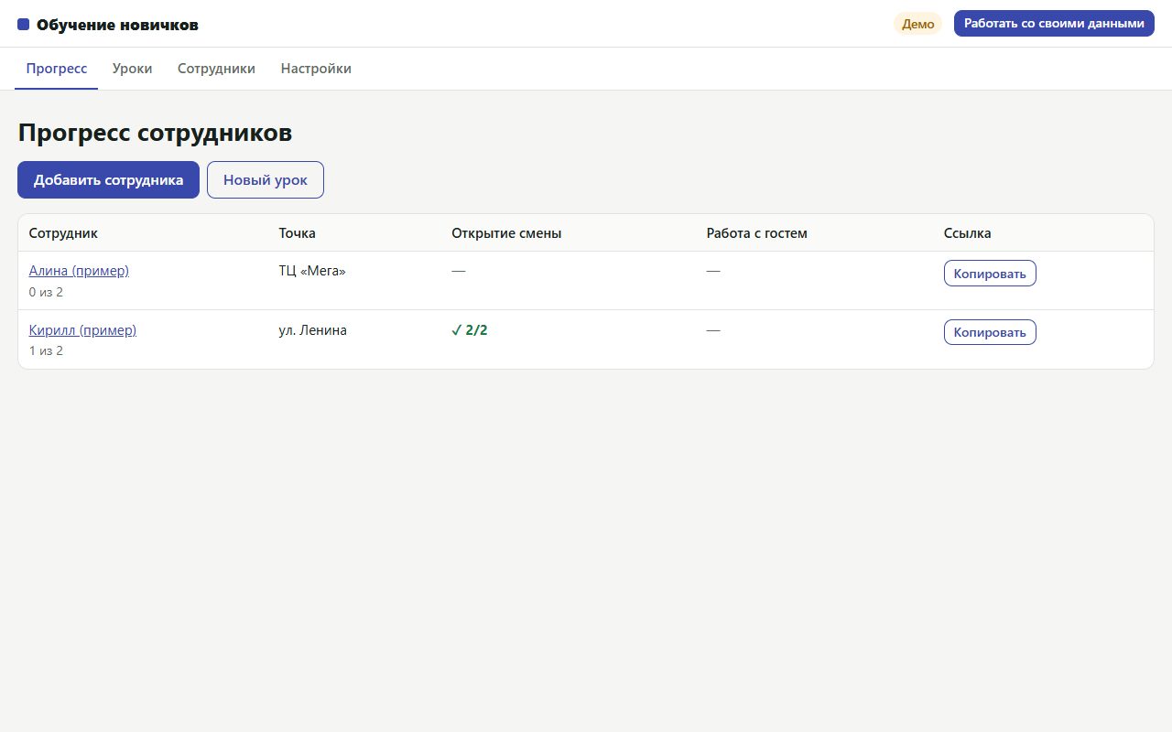The width and height of the screenshot is (1172, 732).
Task: Click the Работа с гостем column header
Action: click(757, 233)
